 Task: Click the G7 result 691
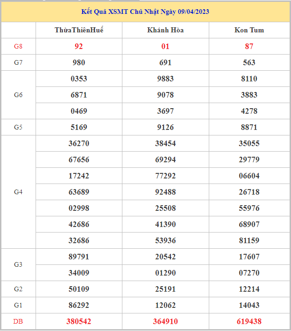(x=165, y=62)
